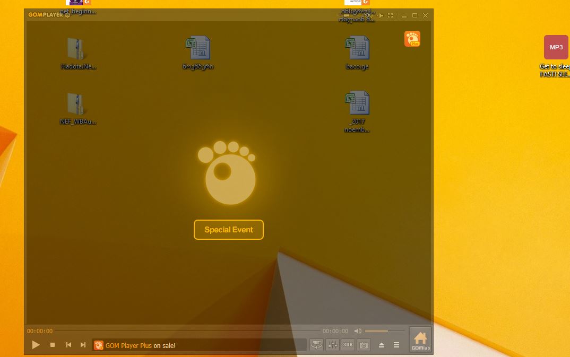The image size is (570, 357).
Task: Start playback with the Play button
Action: click(x=36, y=345)
